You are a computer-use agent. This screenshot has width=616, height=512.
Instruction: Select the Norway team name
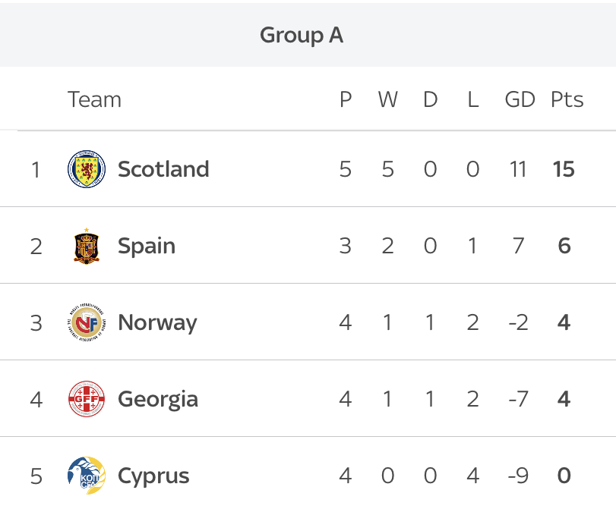(157, 322)
